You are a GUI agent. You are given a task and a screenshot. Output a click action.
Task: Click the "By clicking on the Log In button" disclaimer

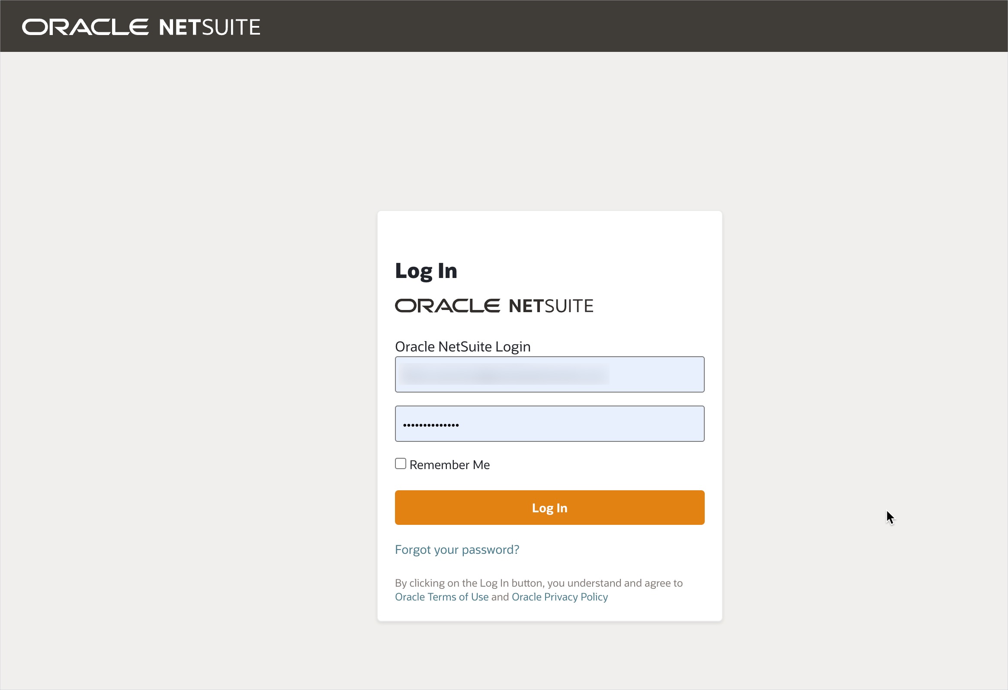tap(538, 583)
